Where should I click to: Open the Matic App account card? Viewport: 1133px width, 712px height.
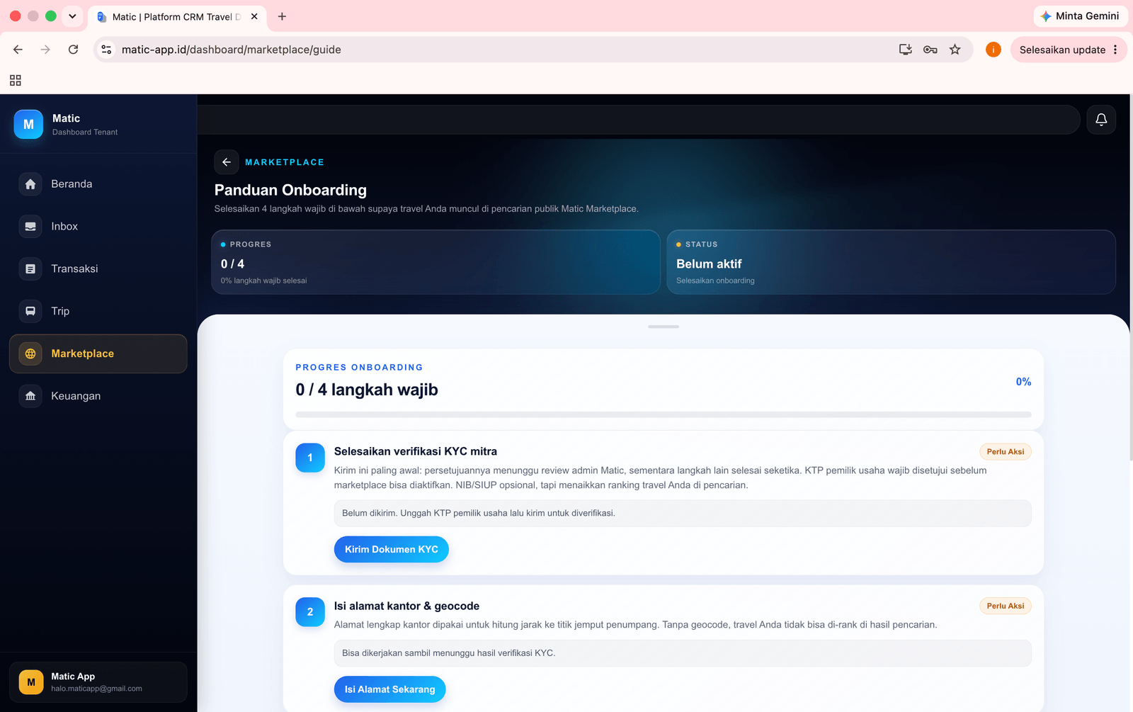[98, 682]
